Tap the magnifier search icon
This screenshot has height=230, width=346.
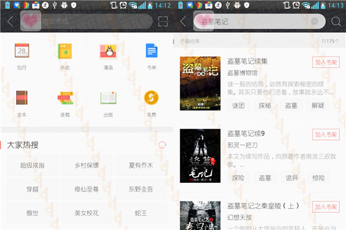[x=336, y=21]
